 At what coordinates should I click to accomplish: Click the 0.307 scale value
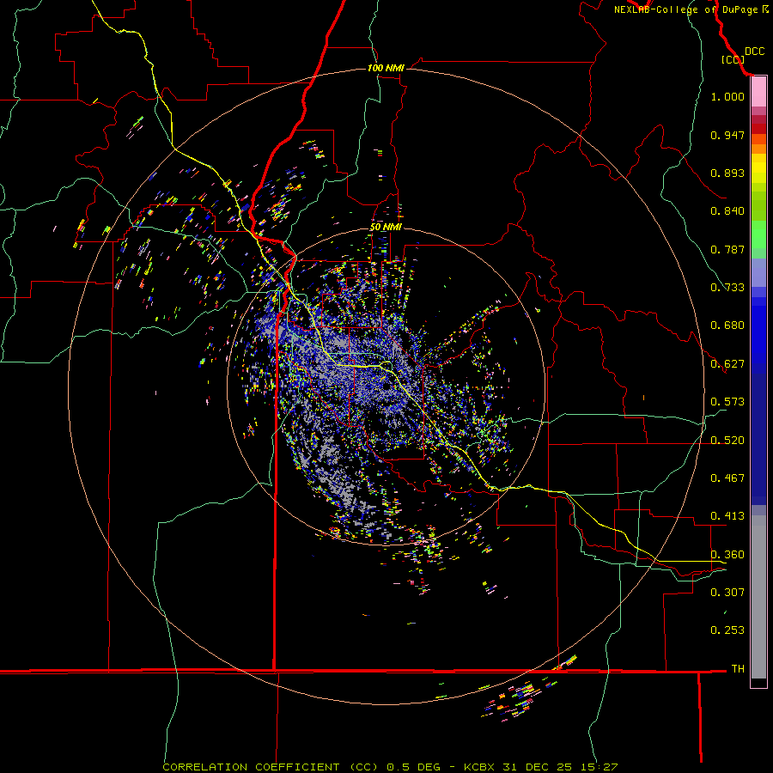[x=727, y=592]
